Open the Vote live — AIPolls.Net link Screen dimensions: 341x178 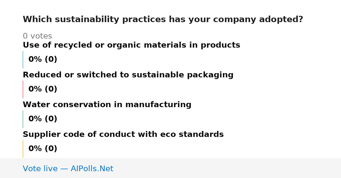[68, 169]
